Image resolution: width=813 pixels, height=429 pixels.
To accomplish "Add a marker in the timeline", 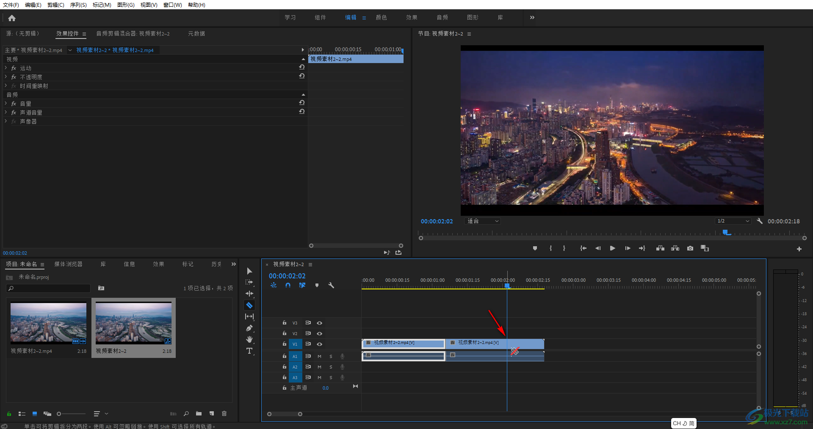I will coord(317,286).
